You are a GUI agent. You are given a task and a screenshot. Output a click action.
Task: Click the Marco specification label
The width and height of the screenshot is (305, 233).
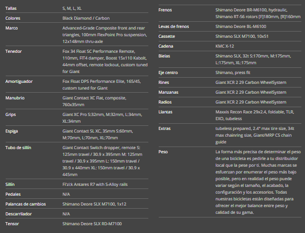coord(11,28)
